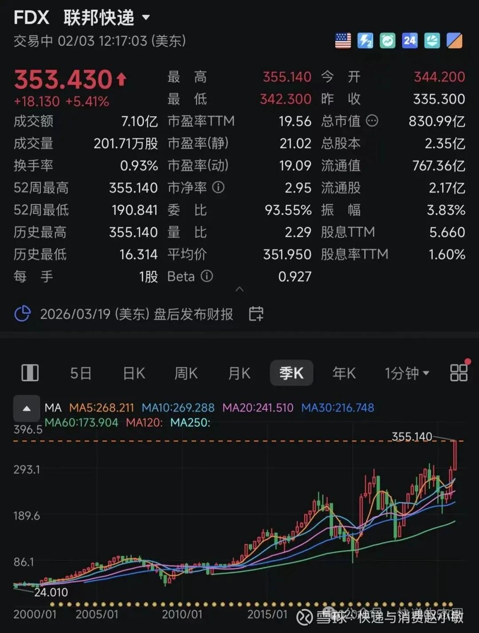Image resolution: width=479 pixels, height=633 pixels.
Task: Tap the 历史最低 16.314 value
Action: 138,254
